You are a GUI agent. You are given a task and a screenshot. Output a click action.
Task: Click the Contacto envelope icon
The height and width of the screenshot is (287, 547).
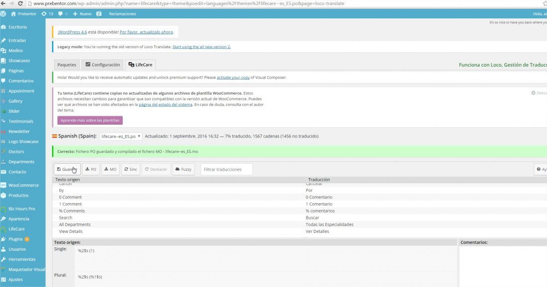3,172
